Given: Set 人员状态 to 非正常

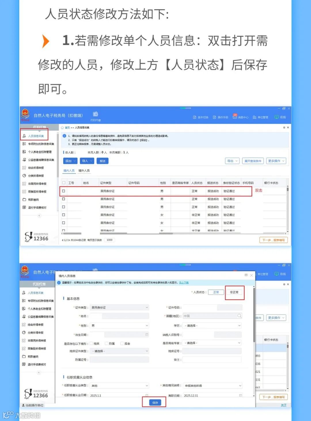Looking at the screenshot, I should tap(234, 292).
